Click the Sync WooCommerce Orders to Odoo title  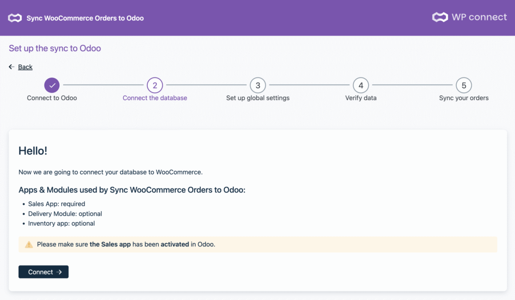[85, 18]
